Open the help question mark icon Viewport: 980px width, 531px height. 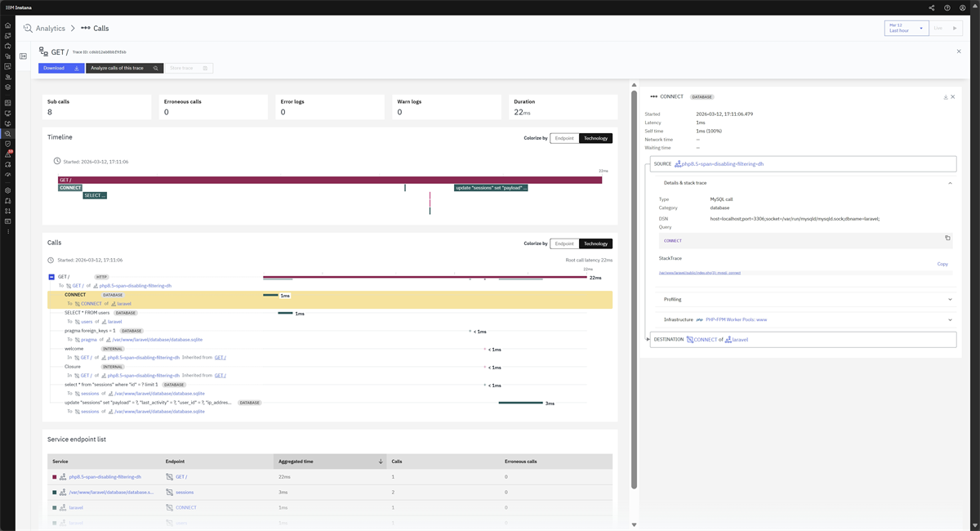[x=947, y=7]
